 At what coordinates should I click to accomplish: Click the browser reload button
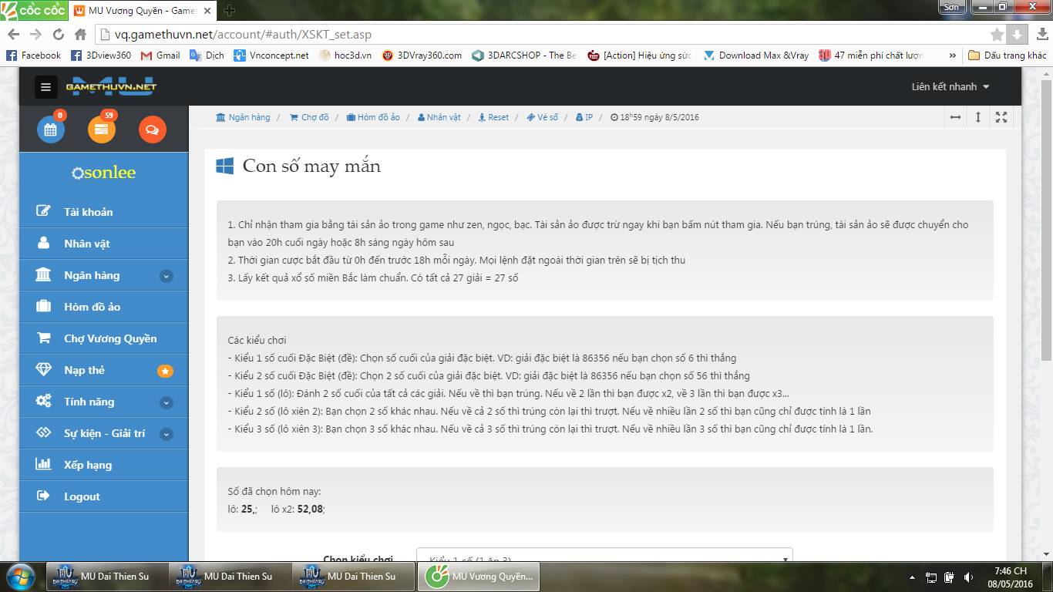tap(59, 35)
